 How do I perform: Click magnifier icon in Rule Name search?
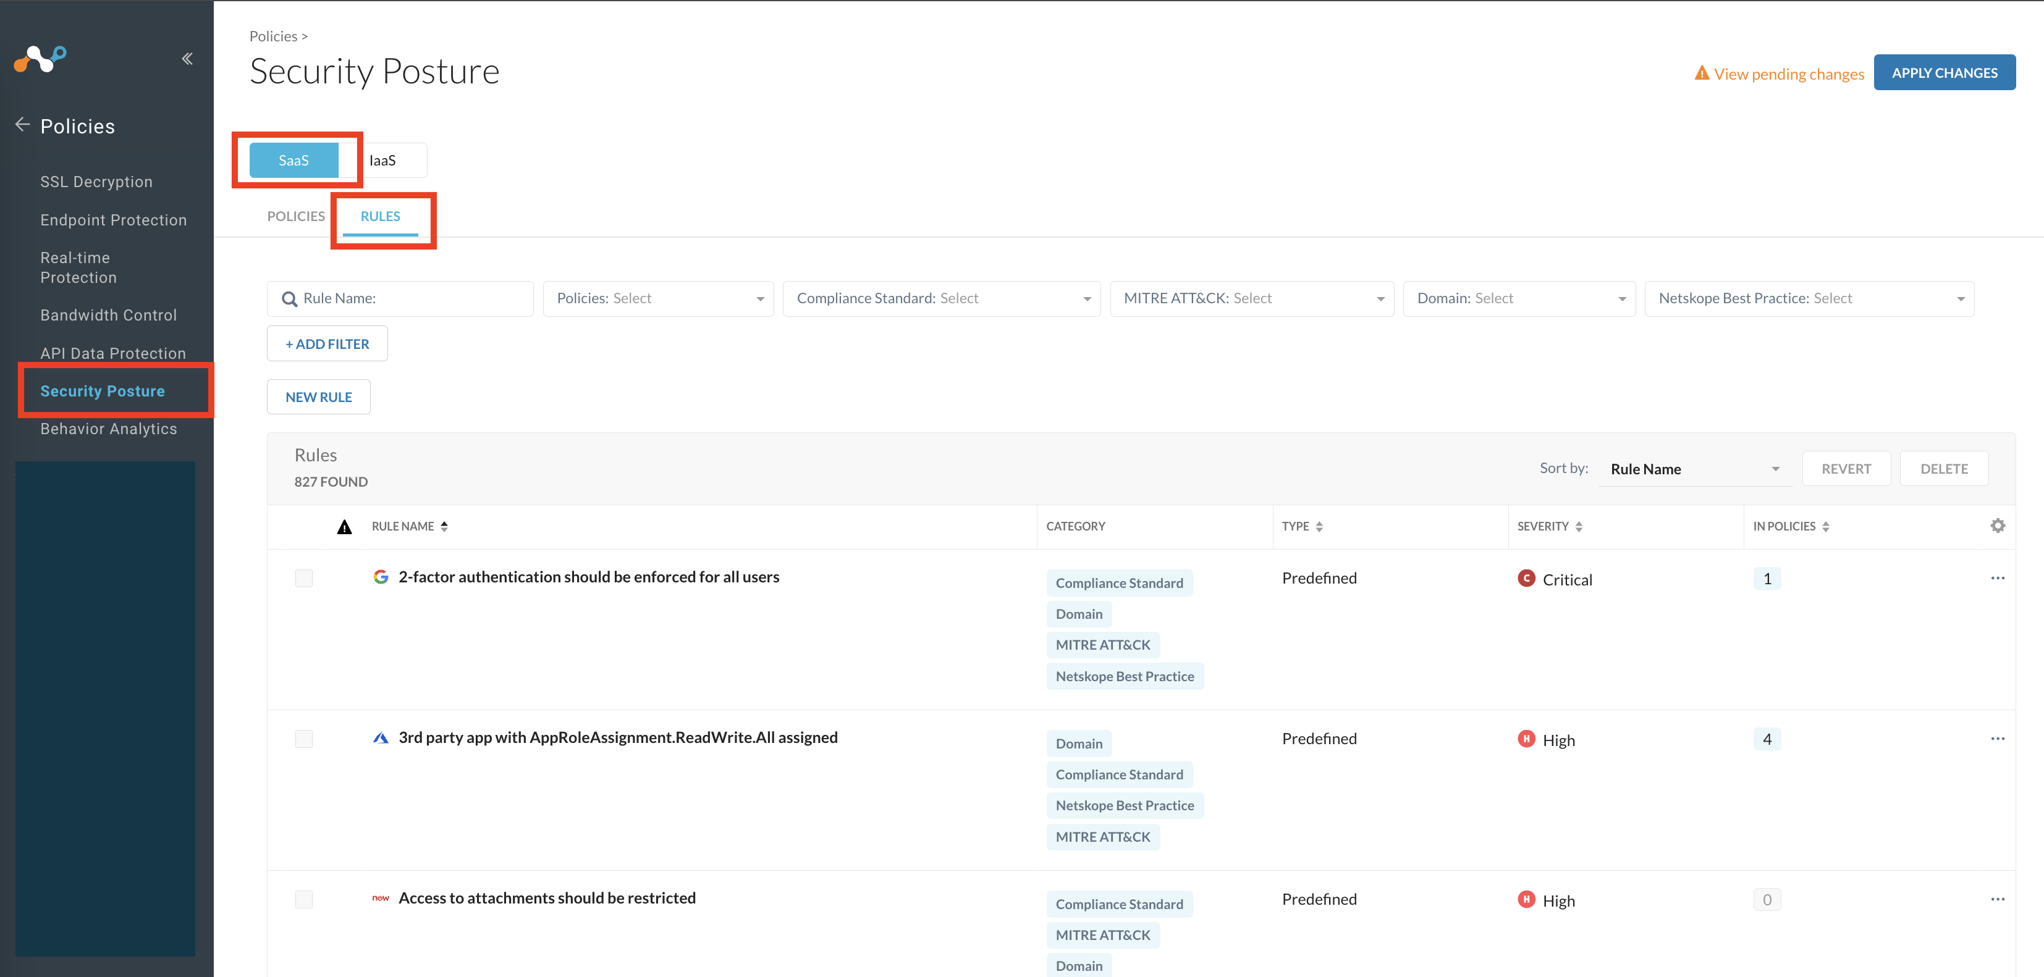(x=290, y=299)
